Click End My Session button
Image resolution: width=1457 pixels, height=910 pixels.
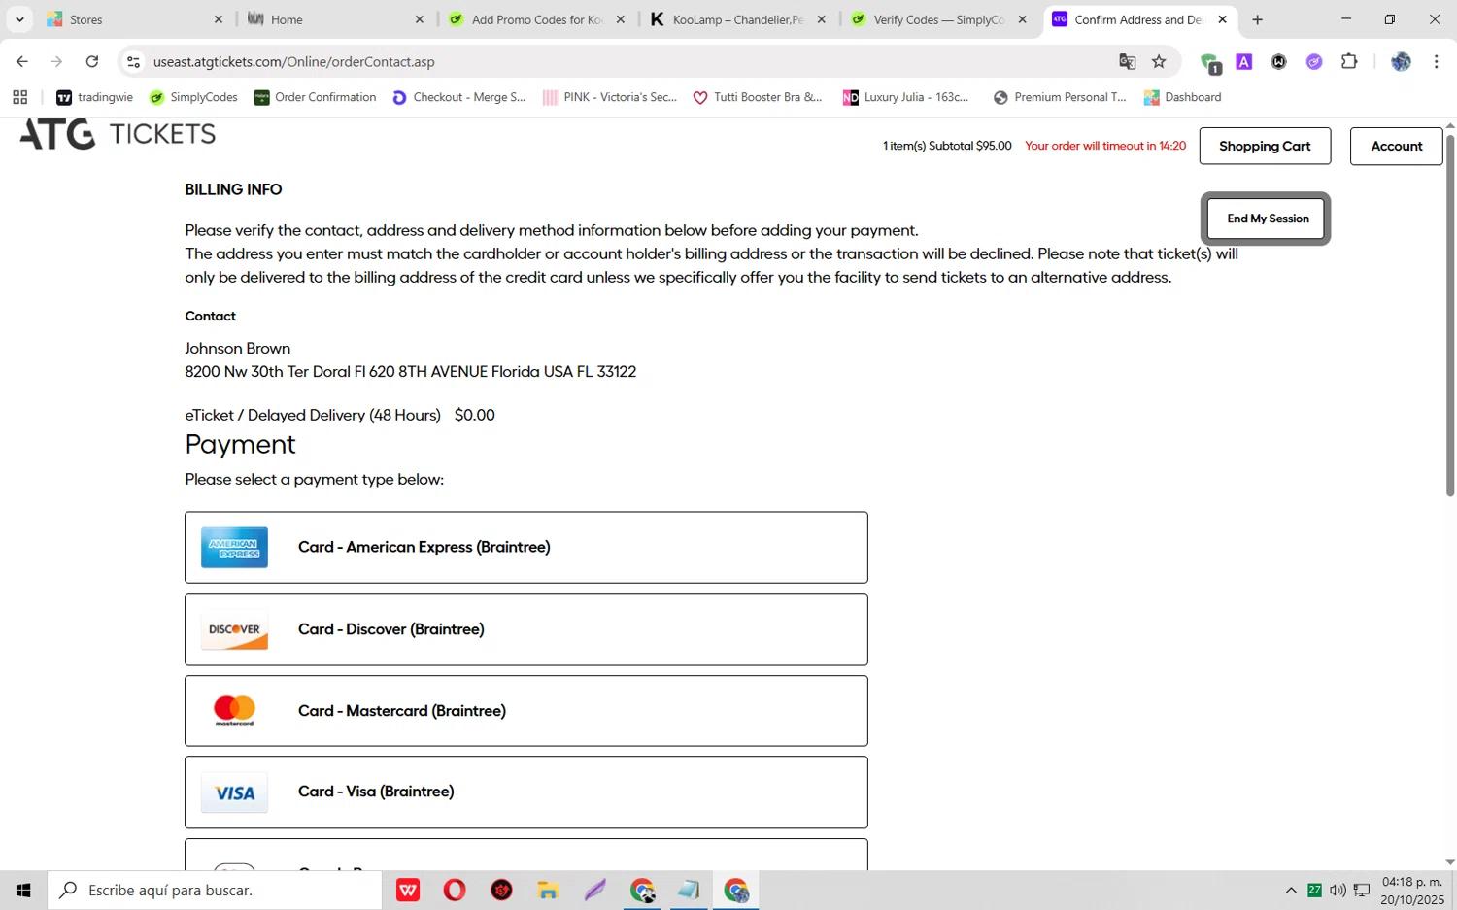point(1267,219)
